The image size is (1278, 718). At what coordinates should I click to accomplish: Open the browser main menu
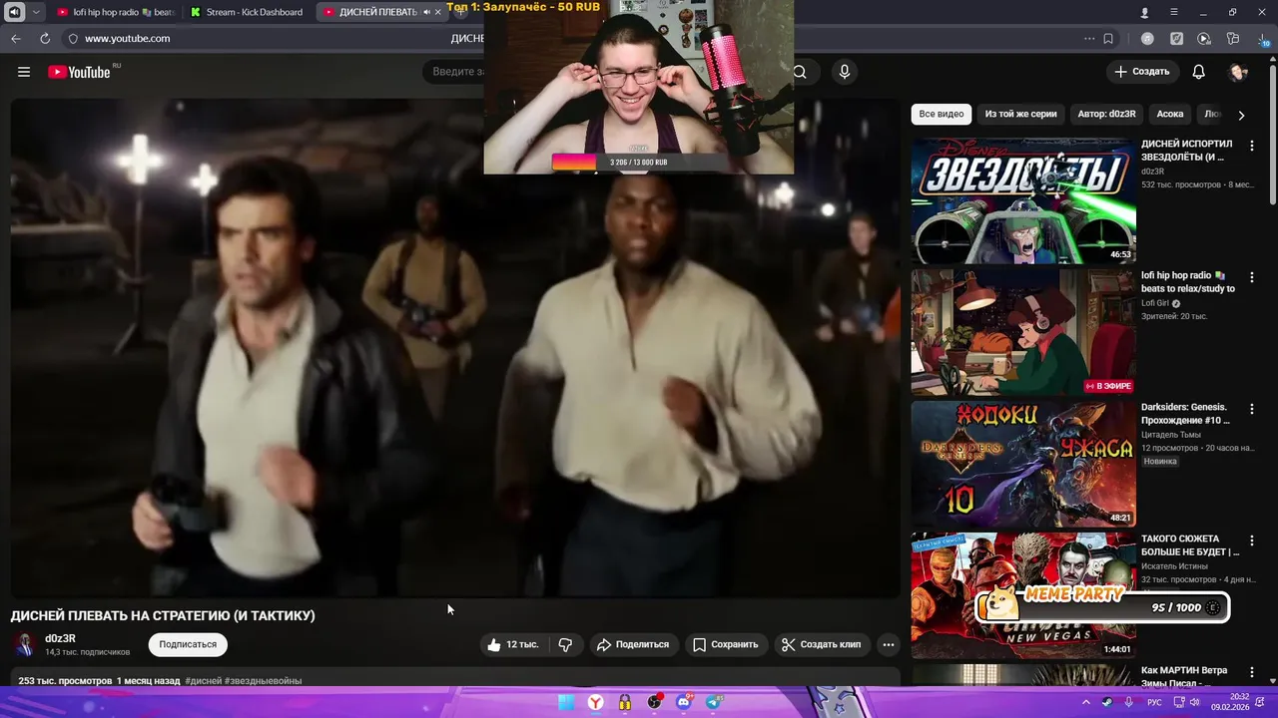[x=1174, y=12]
